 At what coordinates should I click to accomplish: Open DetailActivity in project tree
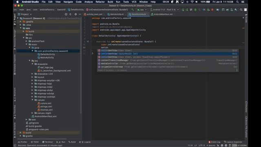coord(48,54)
